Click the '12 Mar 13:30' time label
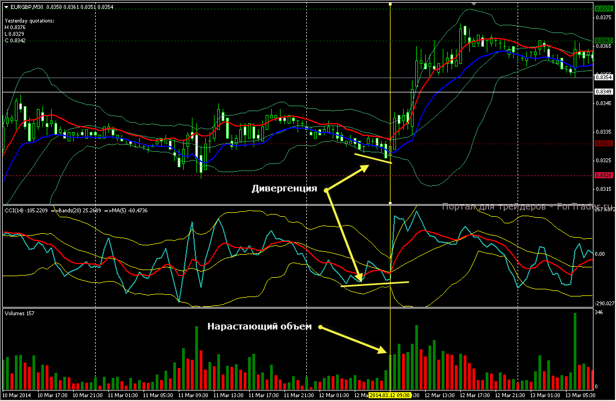 (439, 395)
